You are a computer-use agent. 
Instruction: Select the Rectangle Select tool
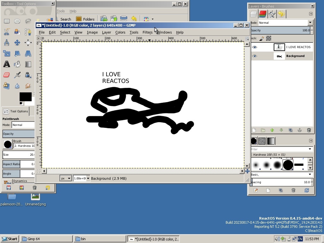(7, 21)
